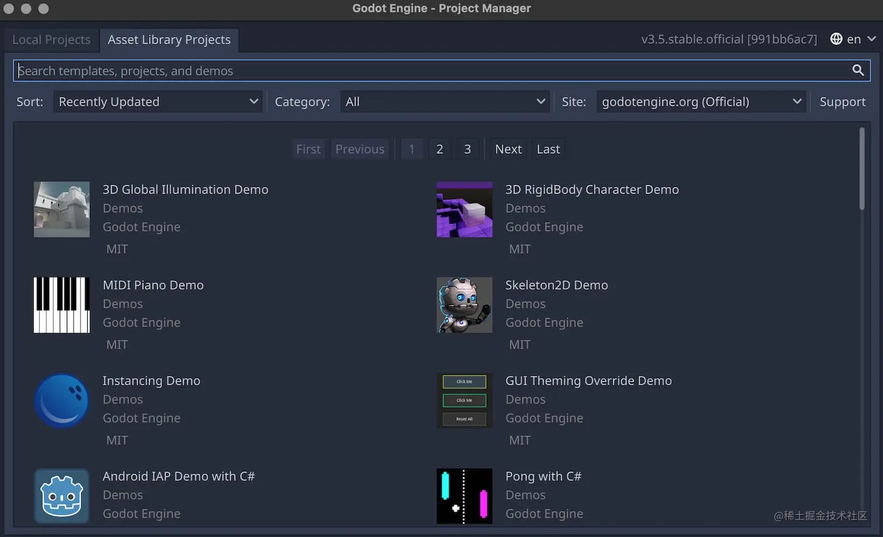Select the MIDI Piano Demo keyboard icon

[x=62, y=305]
